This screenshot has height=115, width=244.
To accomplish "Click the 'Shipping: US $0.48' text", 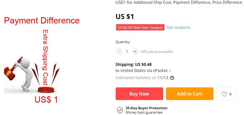I will [134, 64].
